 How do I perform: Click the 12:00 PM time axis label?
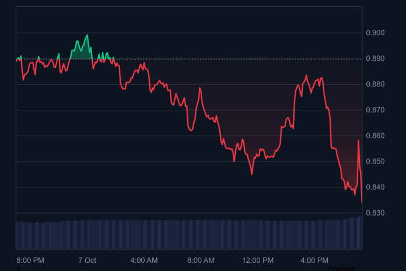(258, 260)
